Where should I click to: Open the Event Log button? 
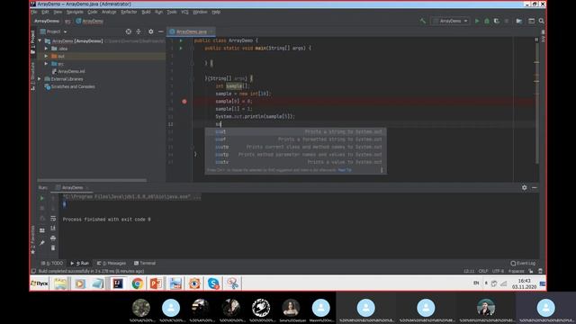[523, 263]
